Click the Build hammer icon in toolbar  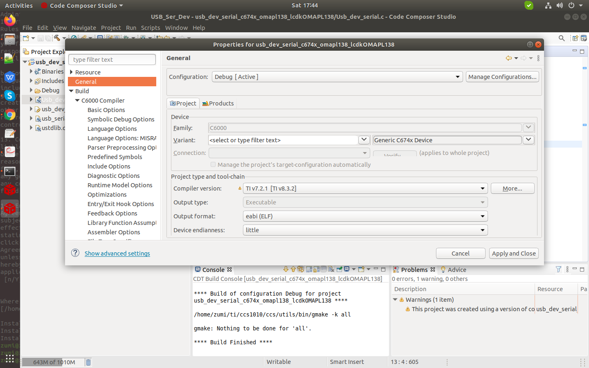pos(57,38)
